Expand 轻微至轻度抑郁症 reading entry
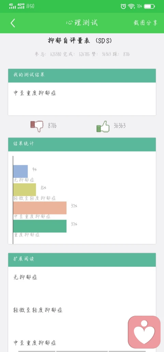164x352 pixels. click(38, 310)
